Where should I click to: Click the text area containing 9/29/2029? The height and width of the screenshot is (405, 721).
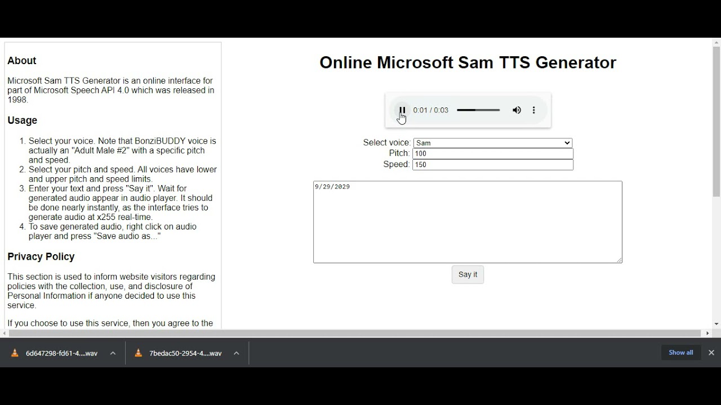(468, 222)
